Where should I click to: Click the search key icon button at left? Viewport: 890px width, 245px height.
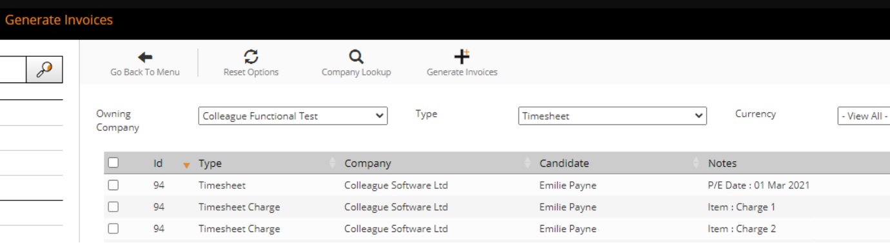[x=44, y=70]
